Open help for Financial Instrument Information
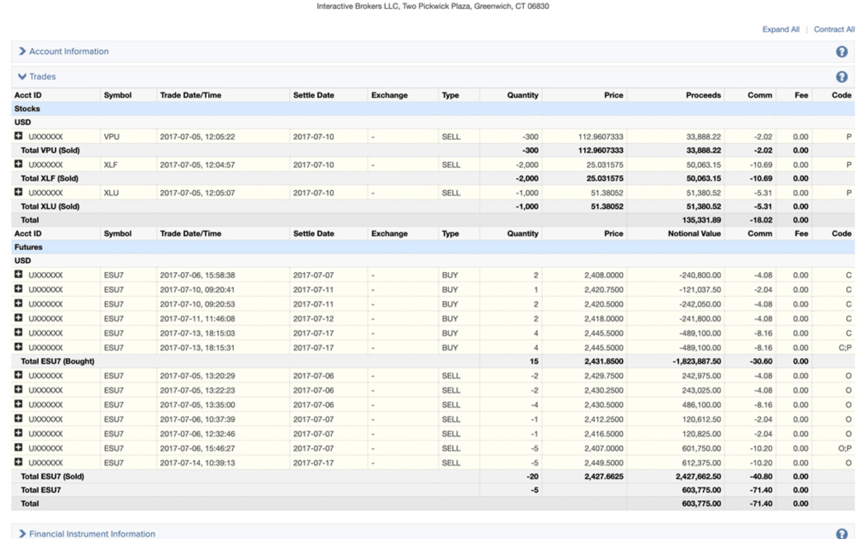This screenshot has width=864, height=539. 841,534
